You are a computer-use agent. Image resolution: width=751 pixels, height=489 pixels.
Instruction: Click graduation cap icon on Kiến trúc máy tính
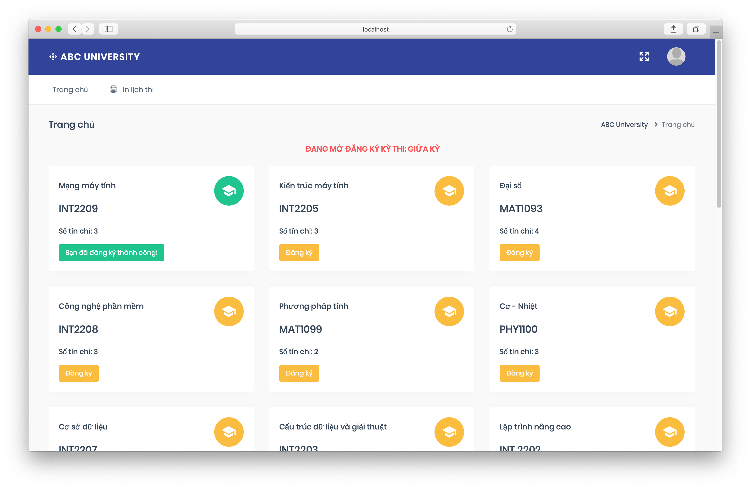point(449,191)
